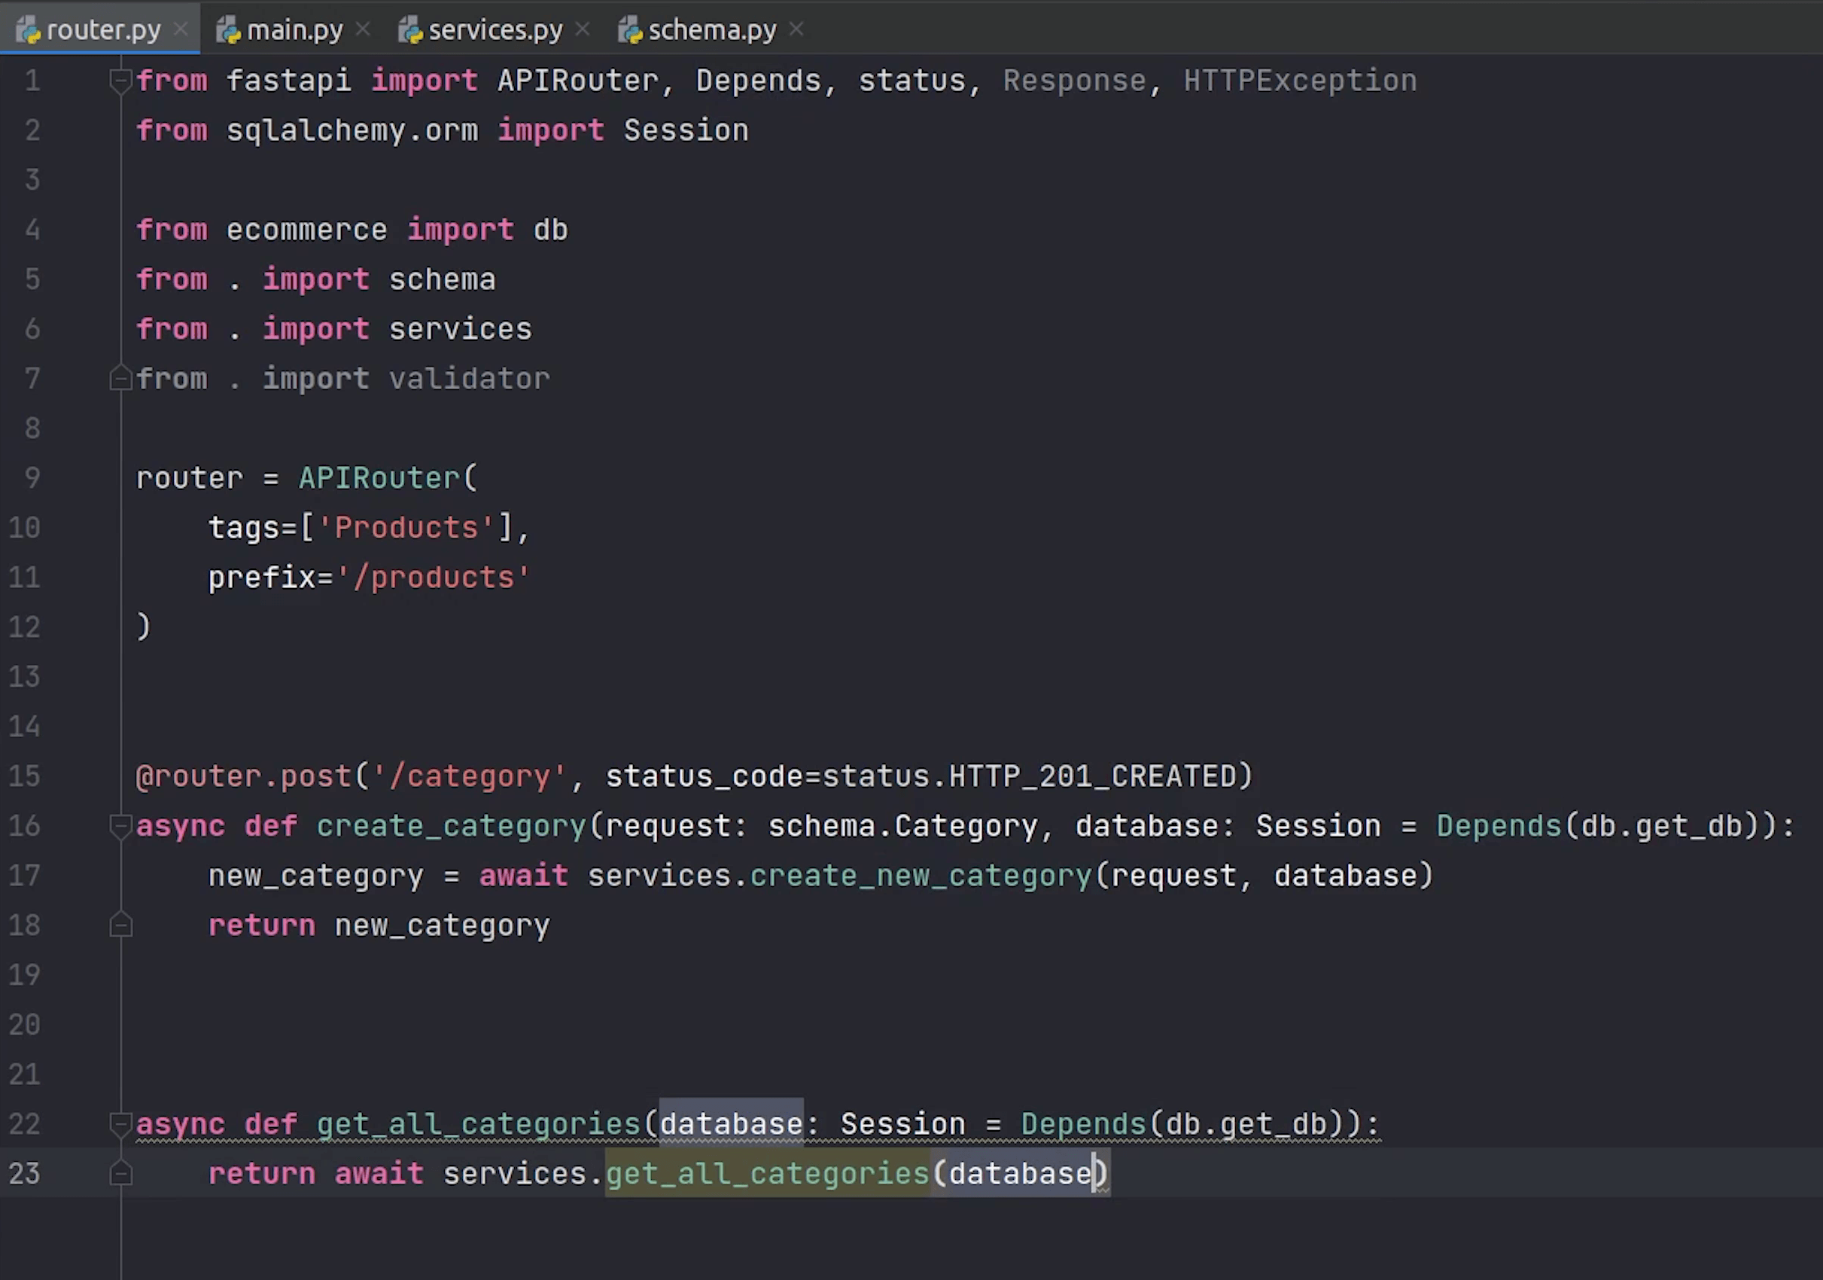Viewport: 1823px width, 1280px height.
Task: Close the main.py tab
Action: [363, 29]
